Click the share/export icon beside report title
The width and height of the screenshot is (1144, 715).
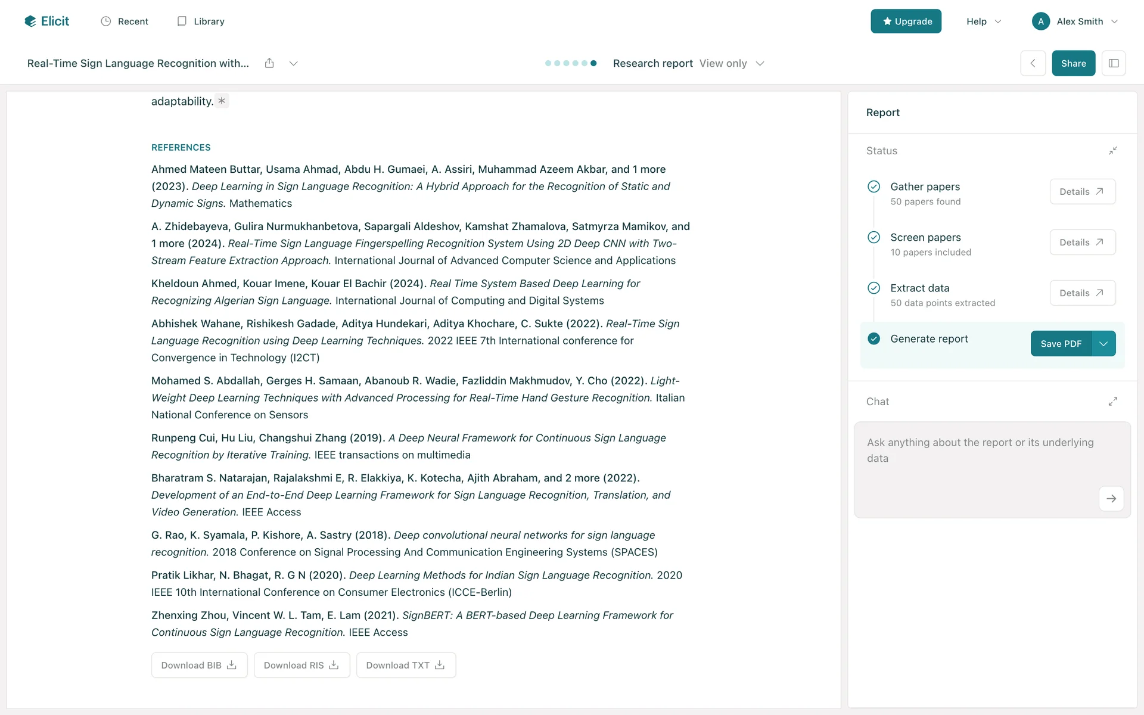269,63
